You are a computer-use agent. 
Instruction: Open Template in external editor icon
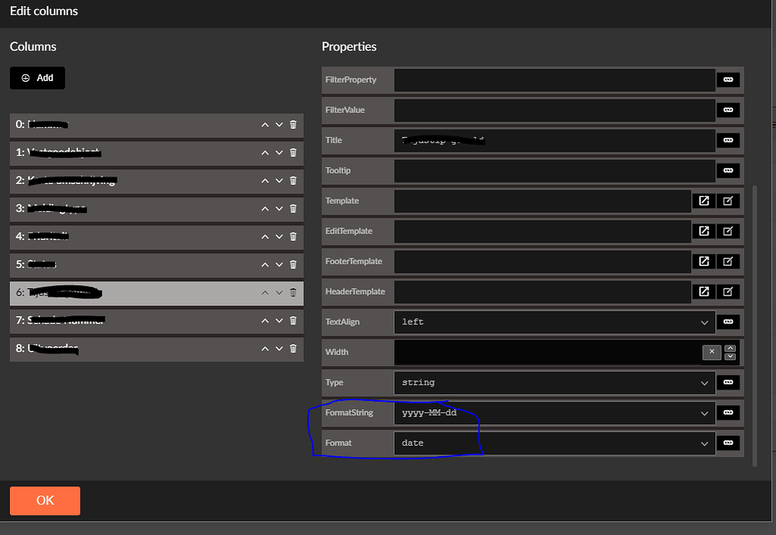pyautogui.click(x=704, y=201)
